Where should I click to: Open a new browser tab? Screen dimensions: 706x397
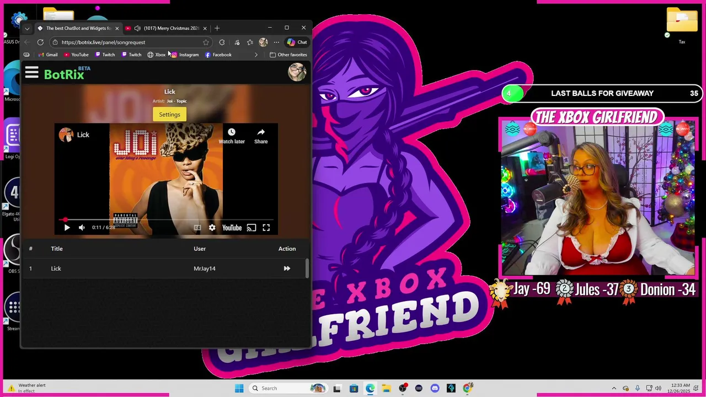[217, 28]
